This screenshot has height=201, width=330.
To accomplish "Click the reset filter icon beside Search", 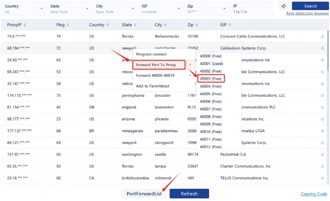I will pos(284,6).
